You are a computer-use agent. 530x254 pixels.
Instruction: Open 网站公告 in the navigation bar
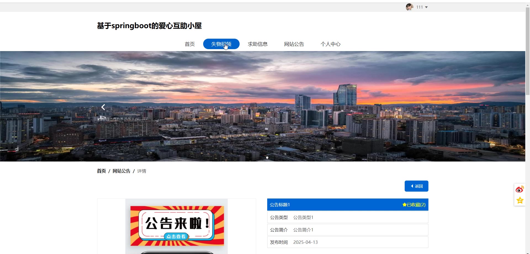pyautogui.click(x=294, y=44)
